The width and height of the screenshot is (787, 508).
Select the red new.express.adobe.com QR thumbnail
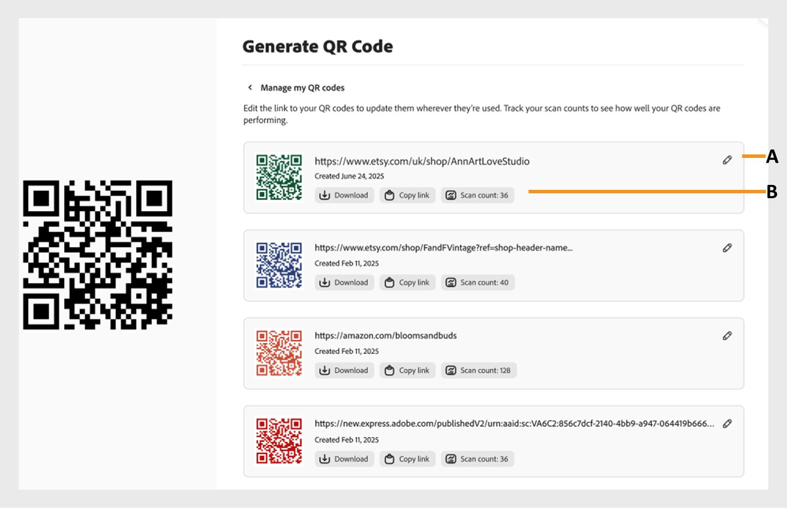(x=279, y=441)
